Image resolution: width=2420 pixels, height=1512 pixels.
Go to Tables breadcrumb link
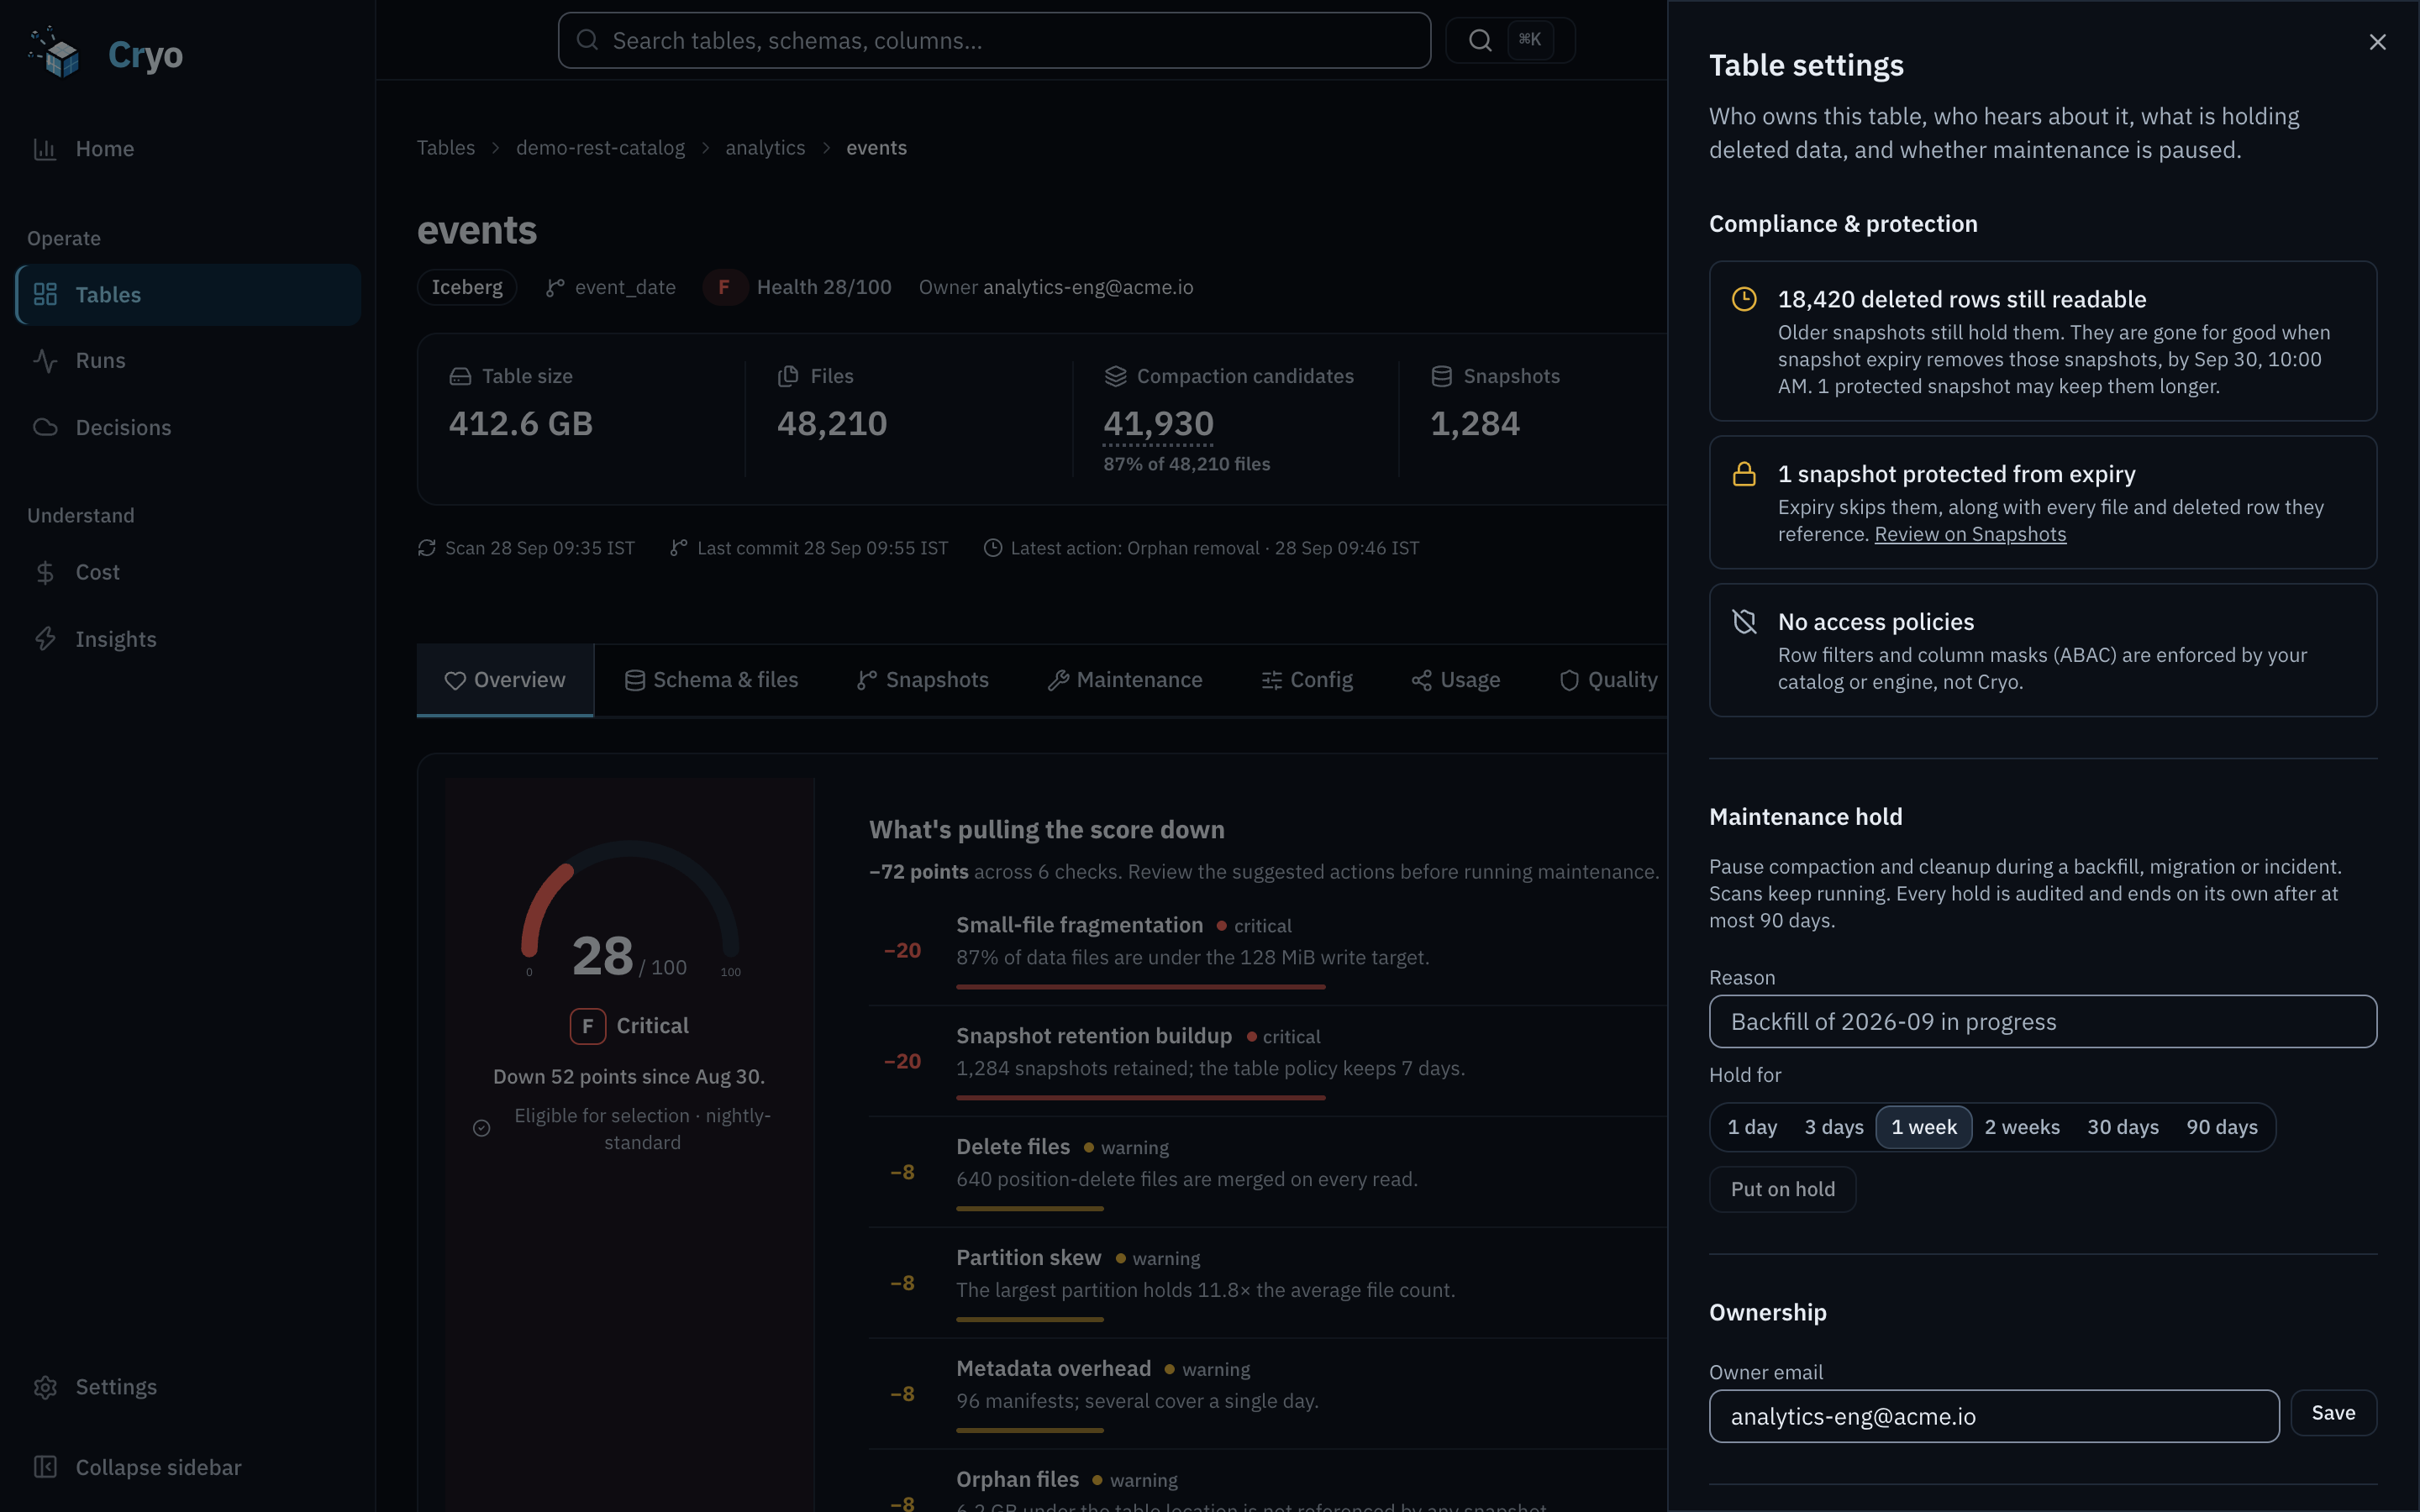click(446, 148)
